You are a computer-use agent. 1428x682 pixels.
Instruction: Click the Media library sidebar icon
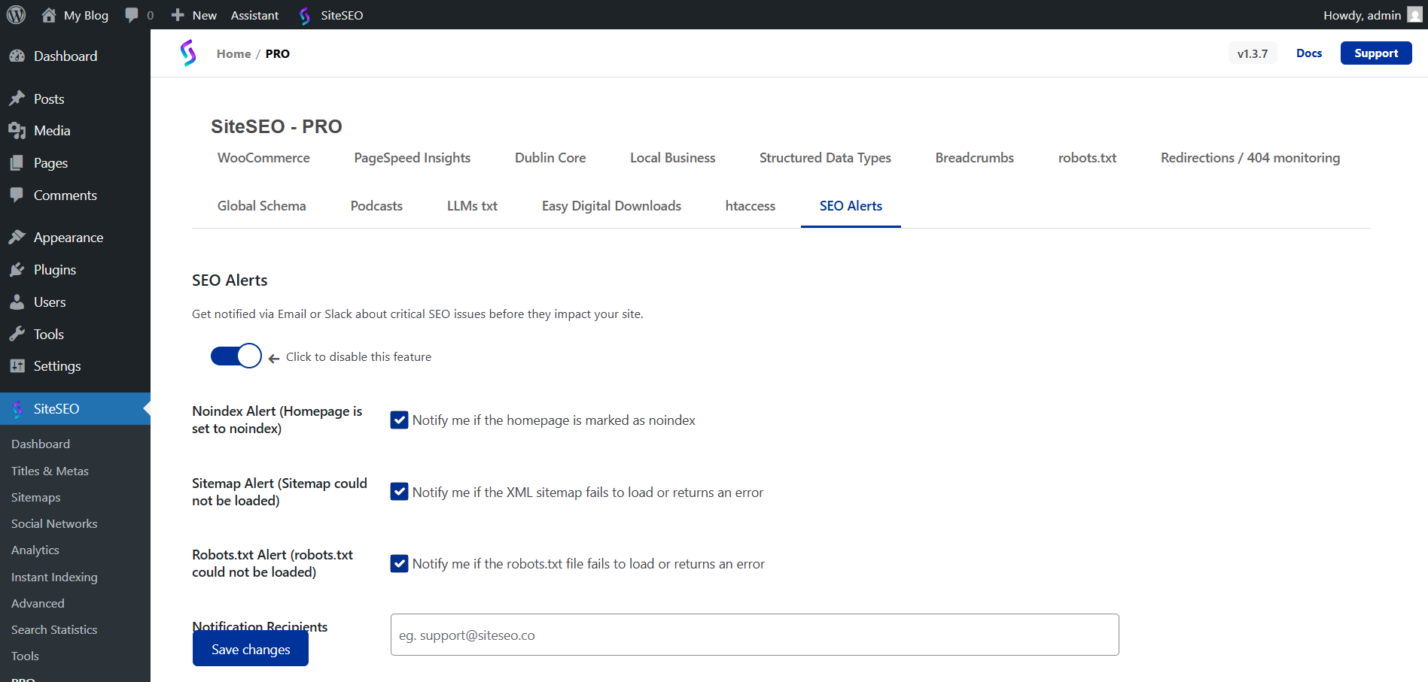tap(17, 130)
